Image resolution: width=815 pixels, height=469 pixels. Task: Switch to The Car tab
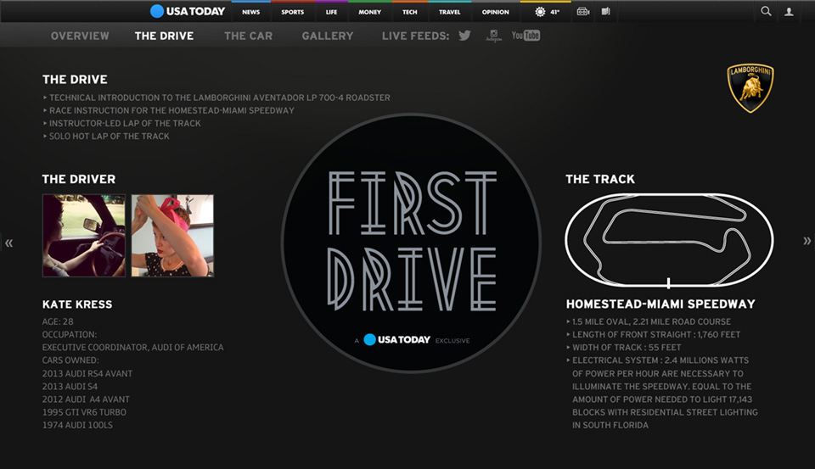coord(249,36)
